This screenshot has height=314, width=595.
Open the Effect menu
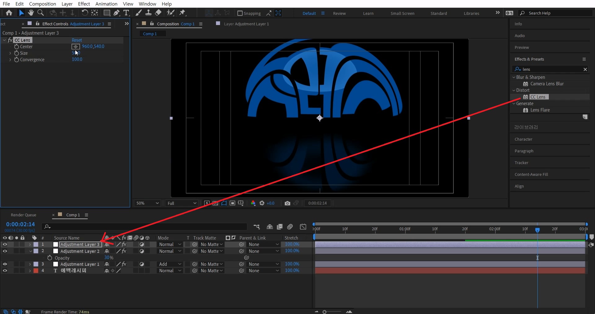point(84,4)
